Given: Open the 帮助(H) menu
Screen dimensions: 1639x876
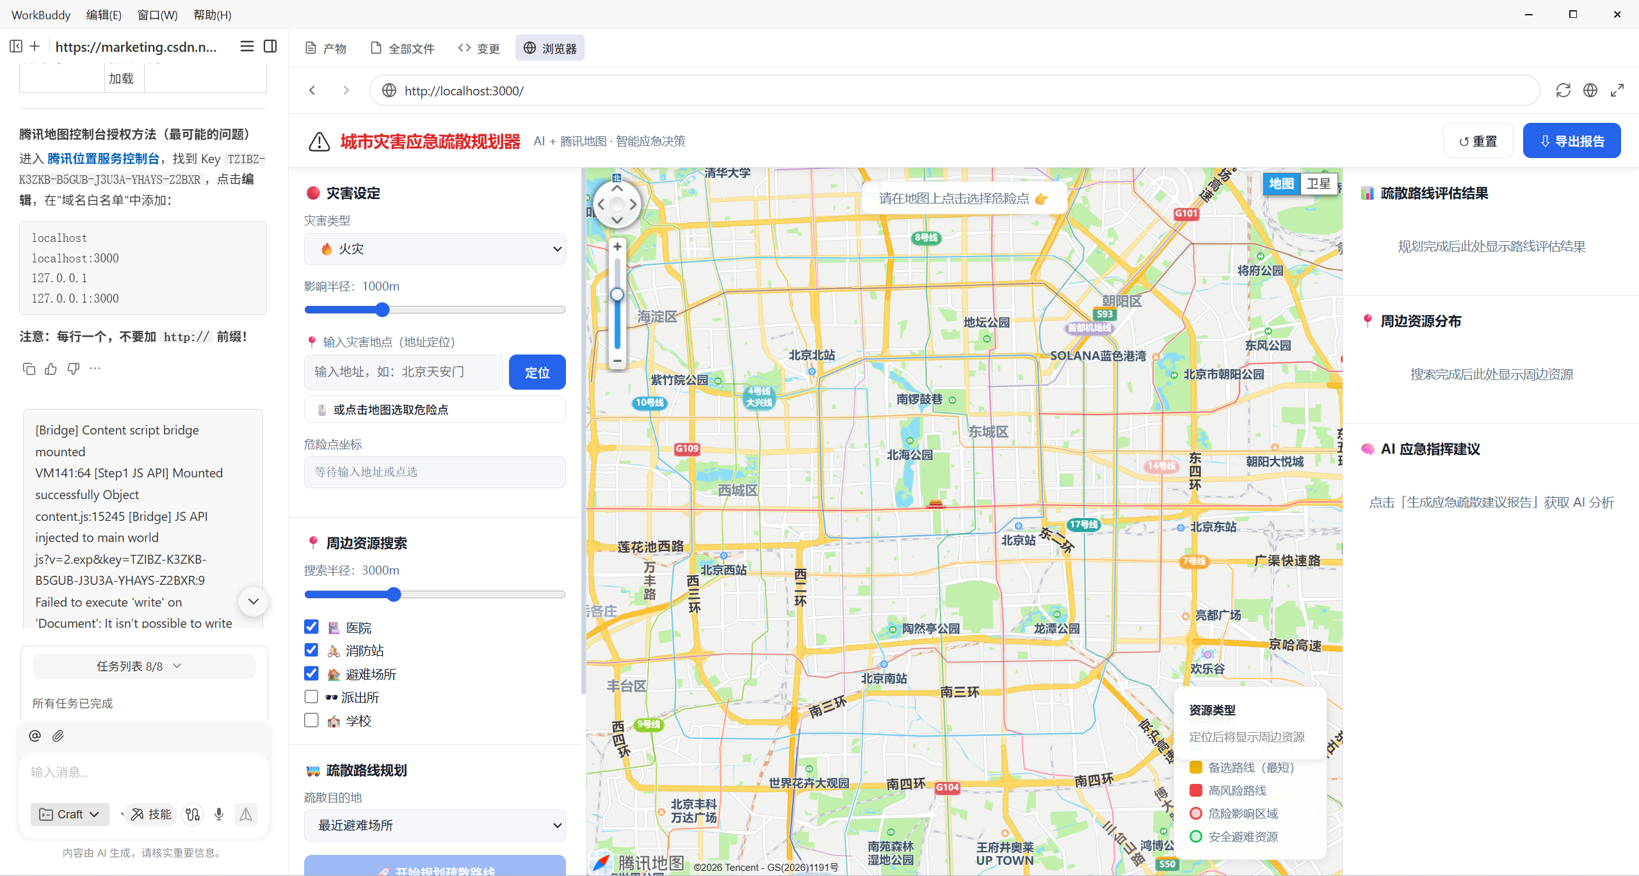Looking at the screenshot, I should 213,15.
